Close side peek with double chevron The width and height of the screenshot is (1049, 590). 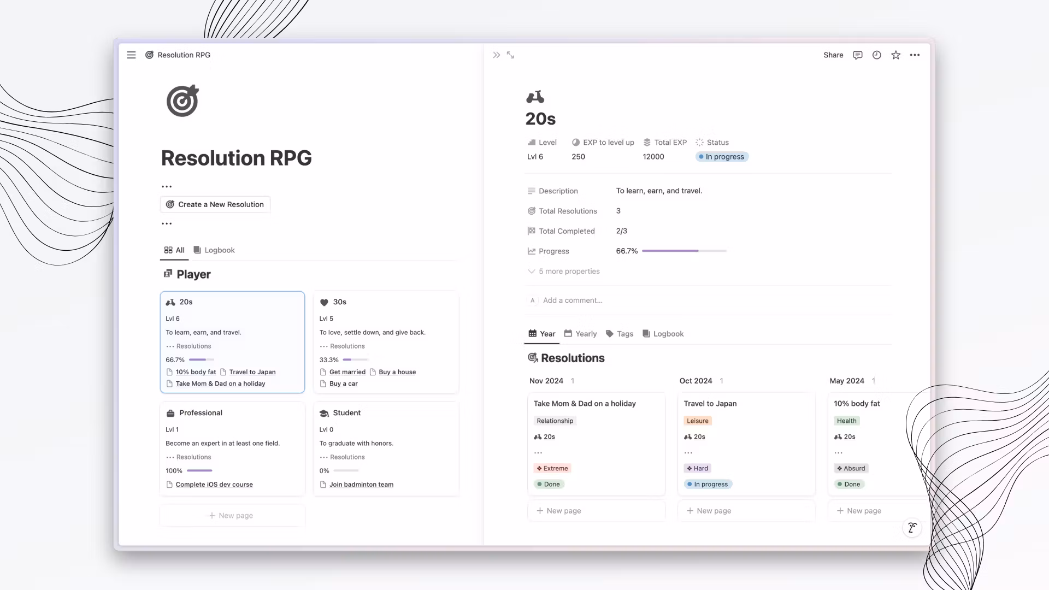496,55
